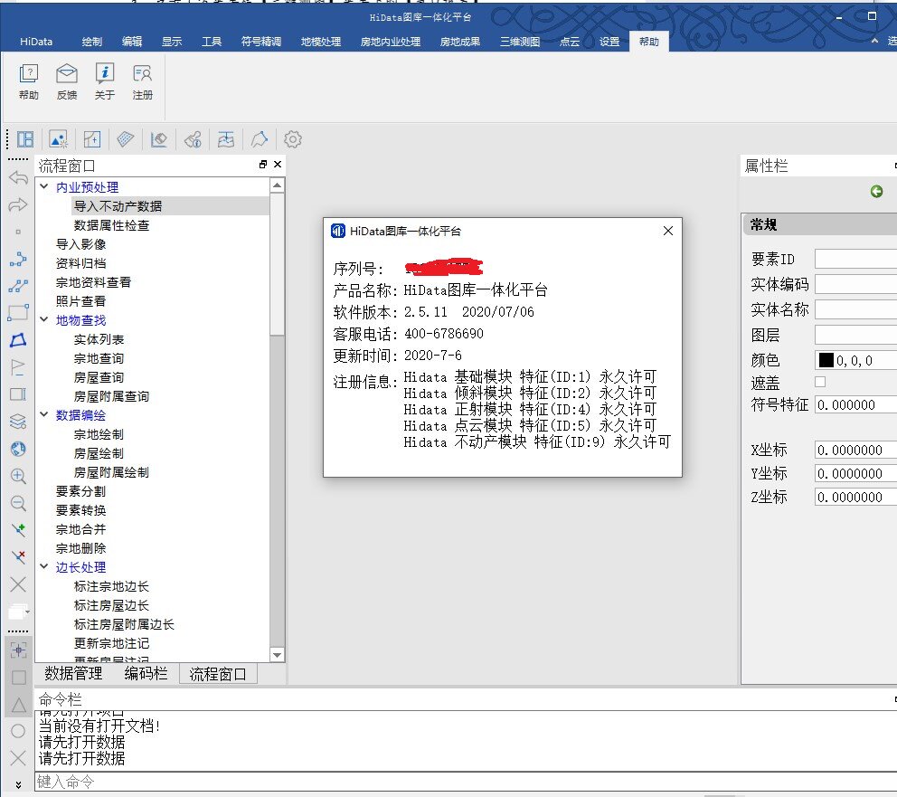This screenshot has width=897, height=797.
Task: Float the 流程窗口 panel with restore button
Action: pyautogui.click(x=262, y=165)
